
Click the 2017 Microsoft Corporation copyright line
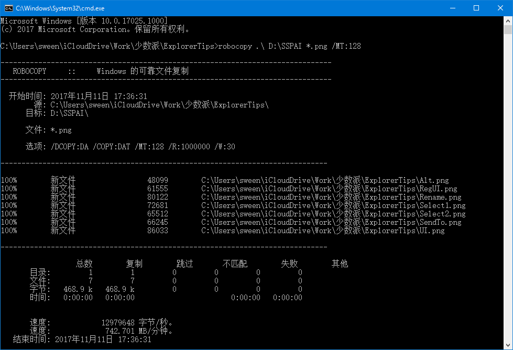[95, 29]
